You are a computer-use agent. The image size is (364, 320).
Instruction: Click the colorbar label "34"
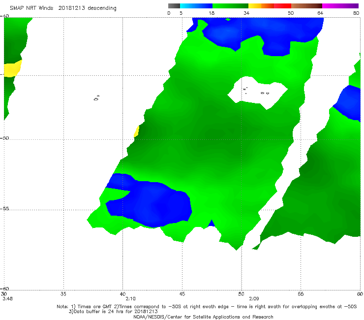(246, 13)
